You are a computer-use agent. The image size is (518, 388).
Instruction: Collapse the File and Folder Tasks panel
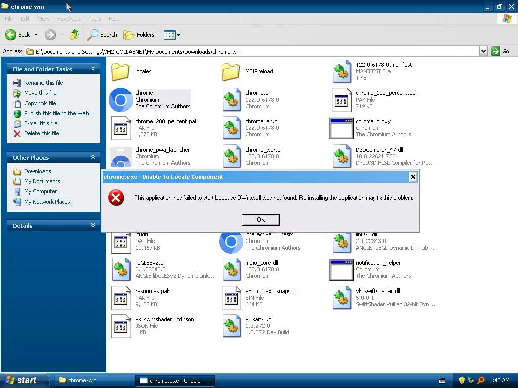pyautogui.click(x=93, y=69)
